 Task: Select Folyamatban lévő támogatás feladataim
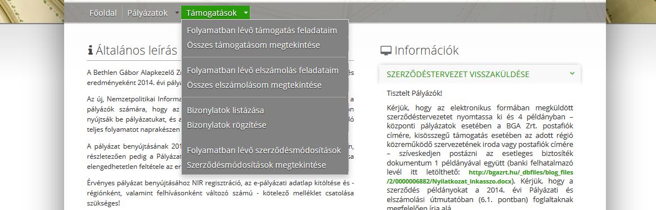(262, 30)
